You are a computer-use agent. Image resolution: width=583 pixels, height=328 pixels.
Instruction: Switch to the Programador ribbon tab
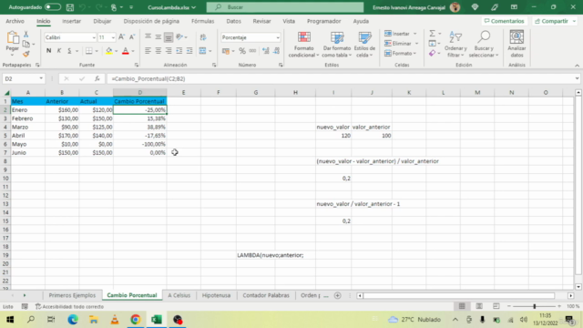tap(324, 21)
